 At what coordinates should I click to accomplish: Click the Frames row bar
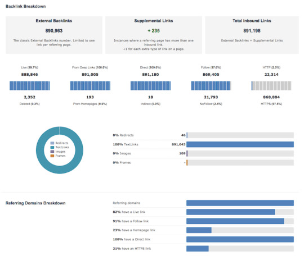[240, 163]
